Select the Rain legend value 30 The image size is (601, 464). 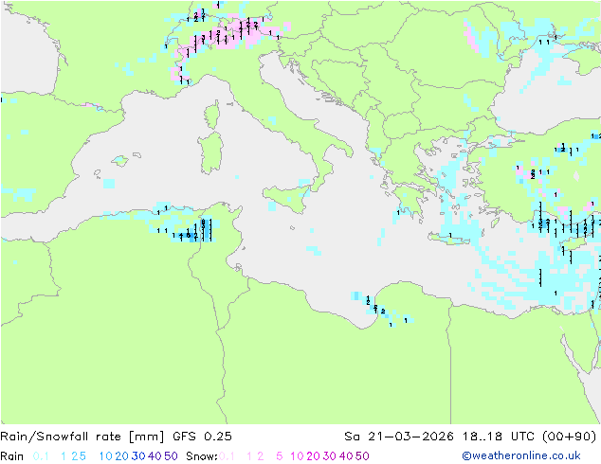coord(138,456)
